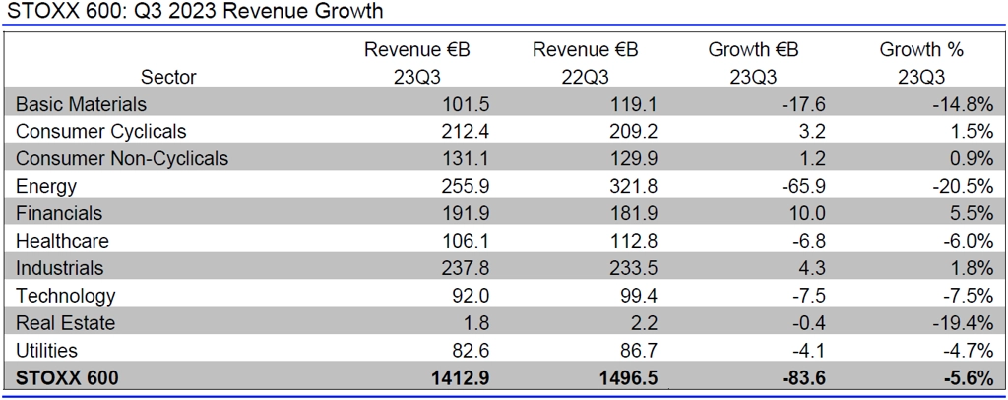Viewport: 1008px width, 400px height.
Task: Click Financials 23Q3 revenue 191.9
Action: tap(465, 213)
